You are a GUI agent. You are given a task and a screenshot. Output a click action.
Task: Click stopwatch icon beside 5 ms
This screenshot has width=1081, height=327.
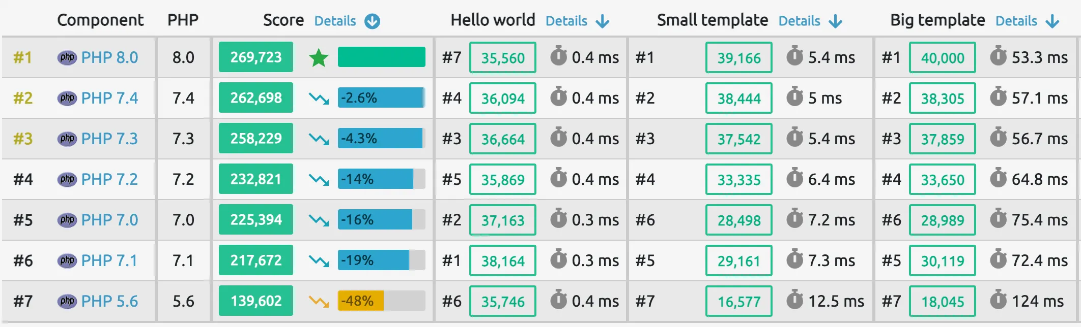pos(794,96)
